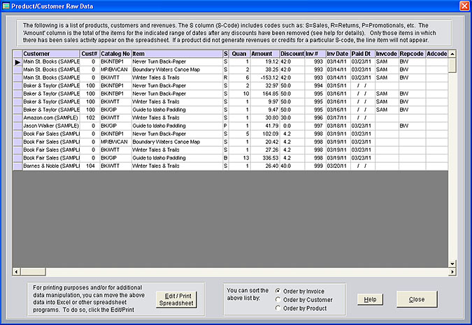The image size is (472, 325).
Task: Click the Catalog No column header
Action: (x=115, y=54)
